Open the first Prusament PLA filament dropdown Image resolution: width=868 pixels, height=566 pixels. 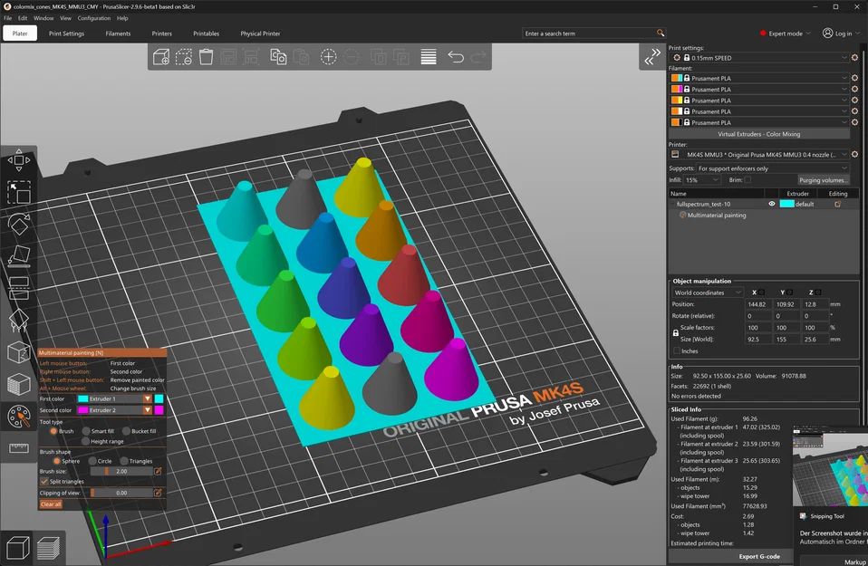759,78
